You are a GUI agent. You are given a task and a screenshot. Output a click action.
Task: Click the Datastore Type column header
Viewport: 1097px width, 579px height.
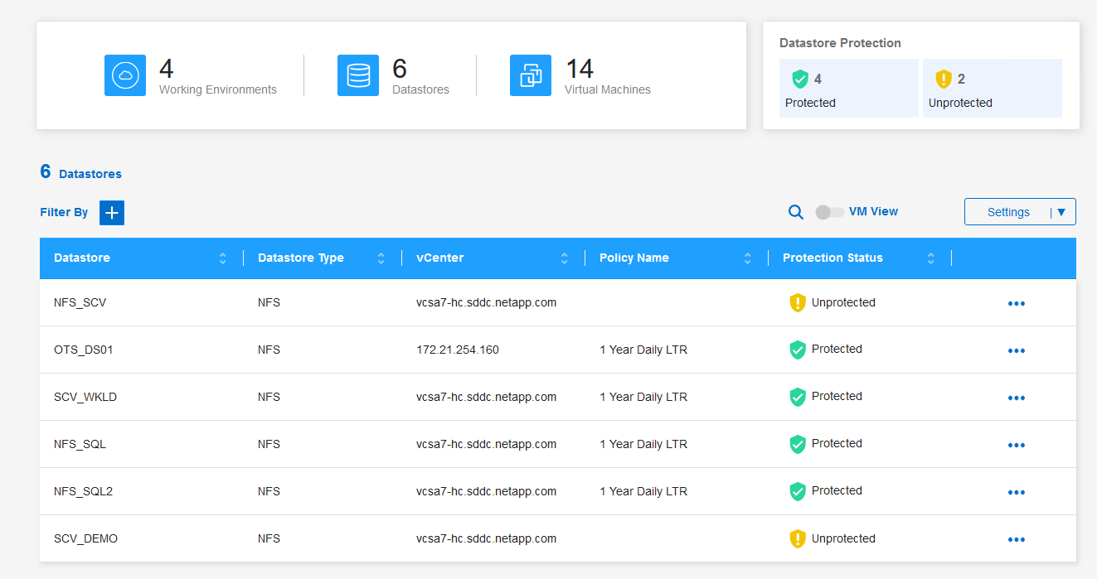[301, 258]
